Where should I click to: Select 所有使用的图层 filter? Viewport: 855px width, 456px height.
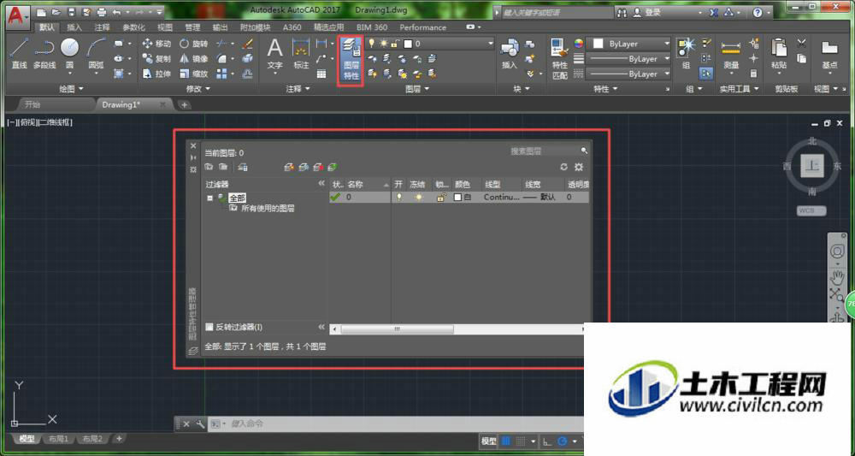(x=267, y=209)
